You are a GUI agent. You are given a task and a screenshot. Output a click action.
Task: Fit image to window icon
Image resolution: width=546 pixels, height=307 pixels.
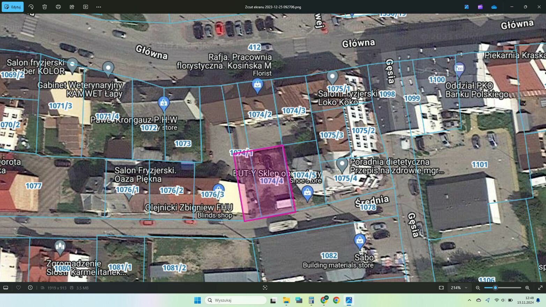click(x=441, y=288)
